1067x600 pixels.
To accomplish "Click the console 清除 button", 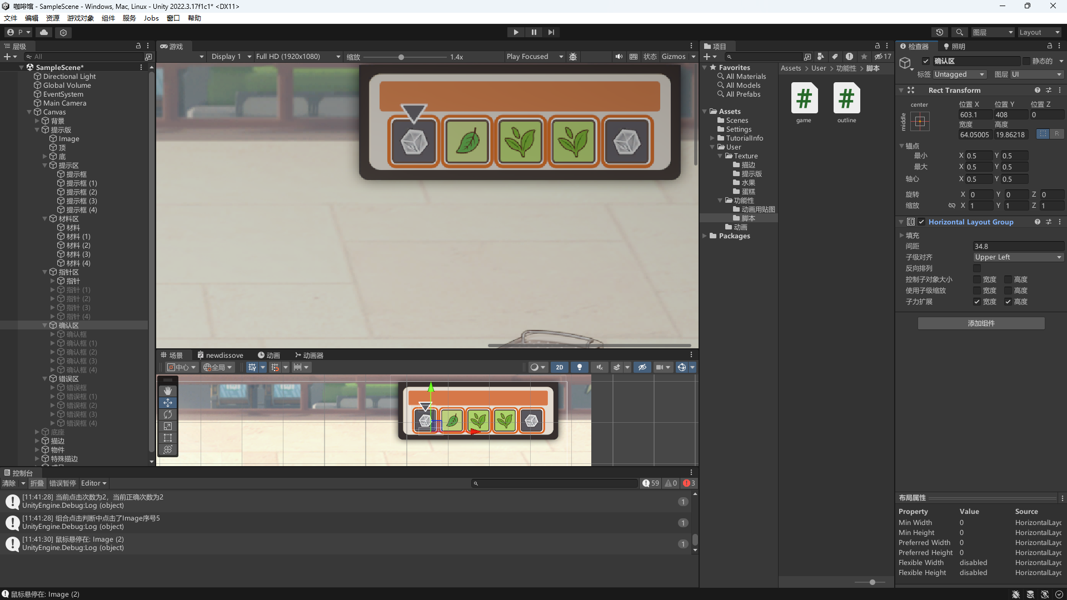I will coord(9,483).
